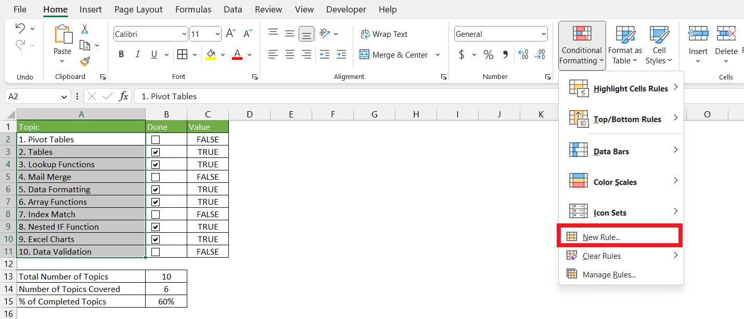Expand Merge & Center dropdown arrow
This screenshot has width=744, height=319.
438,55
